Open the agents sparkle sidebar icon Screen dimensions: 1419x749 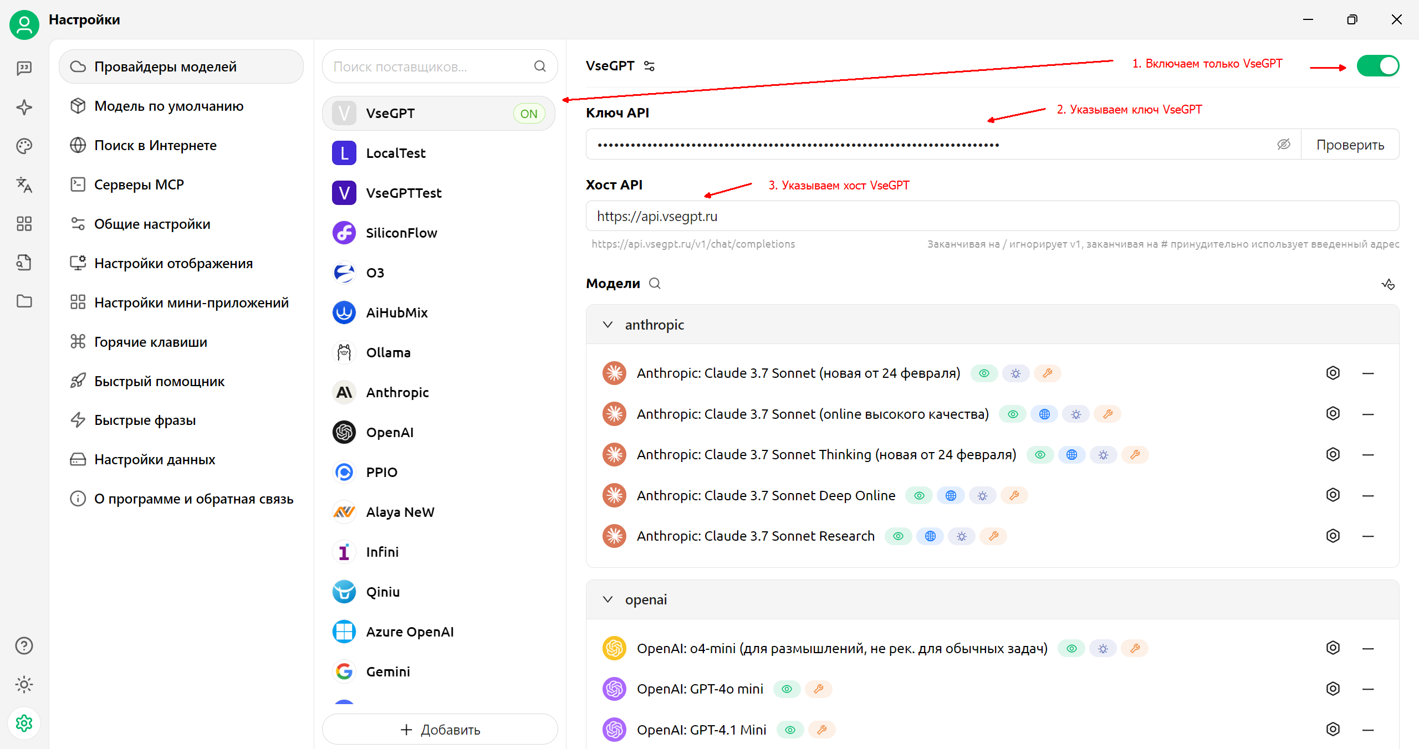point(24,107)
